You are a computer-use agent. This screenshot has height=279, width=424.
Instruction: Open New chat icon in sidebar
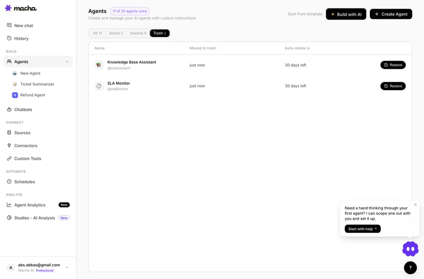9,25
